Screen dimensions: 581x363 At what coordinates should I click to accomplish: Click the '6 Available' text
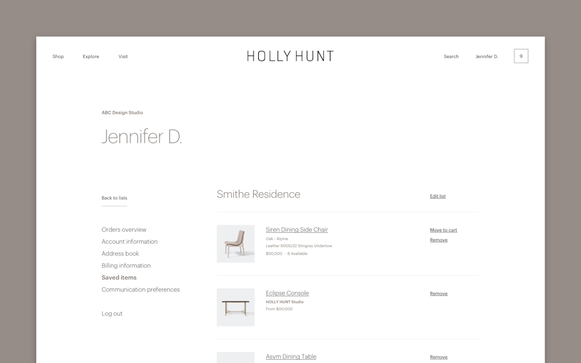pos(297,254)
